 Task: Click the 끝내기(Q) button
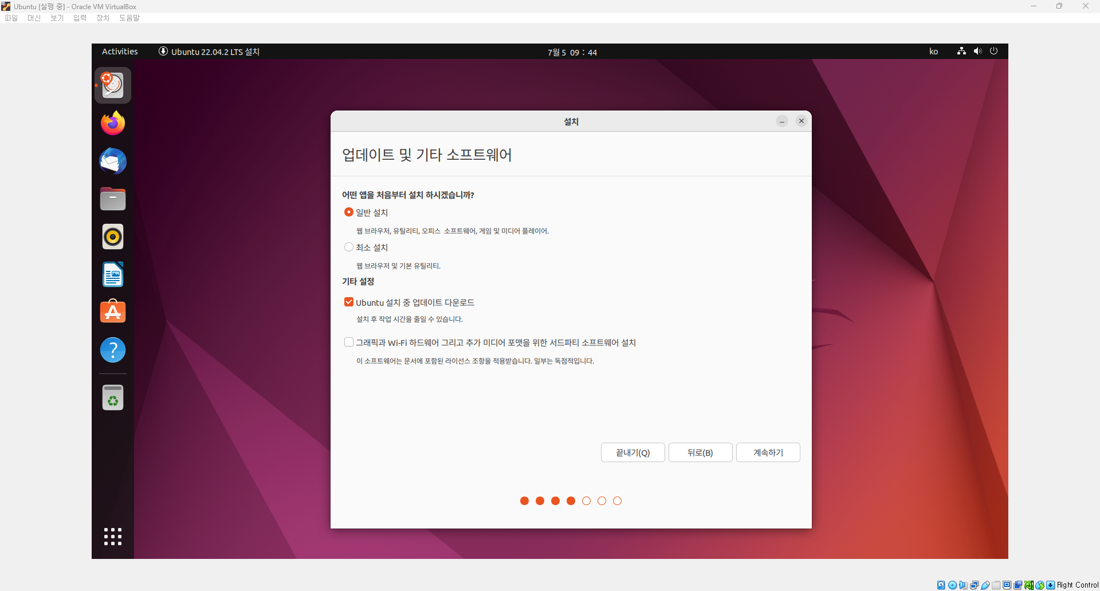coord(633,452)
